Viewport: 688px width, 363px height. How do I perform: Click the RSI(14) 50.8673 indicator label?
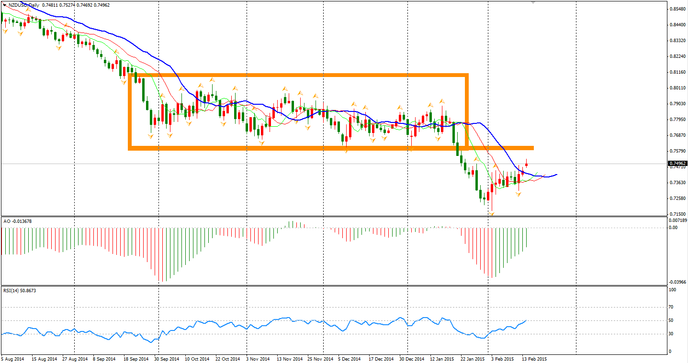(x=20, y=290)
